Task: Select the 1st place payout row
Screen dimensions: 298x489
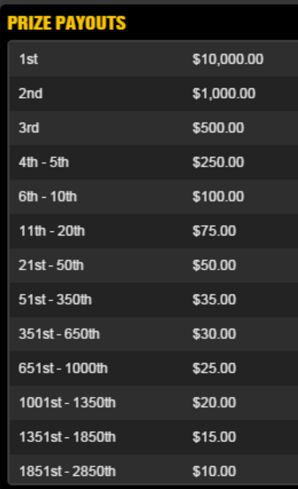Action: (x=154, y=59)
